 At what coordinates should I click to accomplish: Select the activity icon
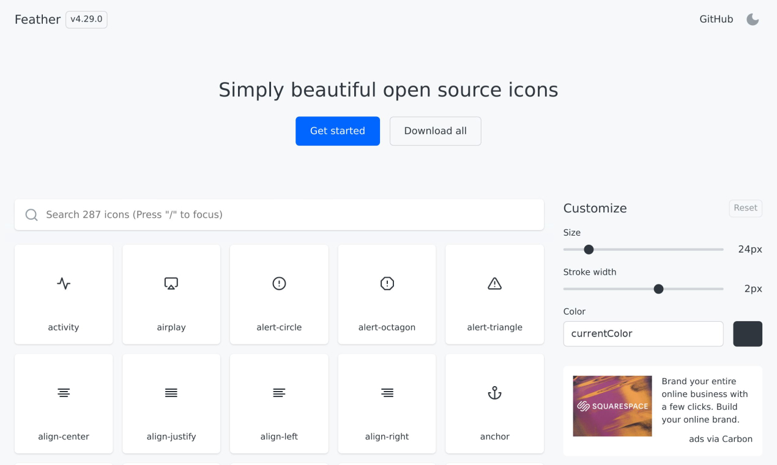(64, 283)
